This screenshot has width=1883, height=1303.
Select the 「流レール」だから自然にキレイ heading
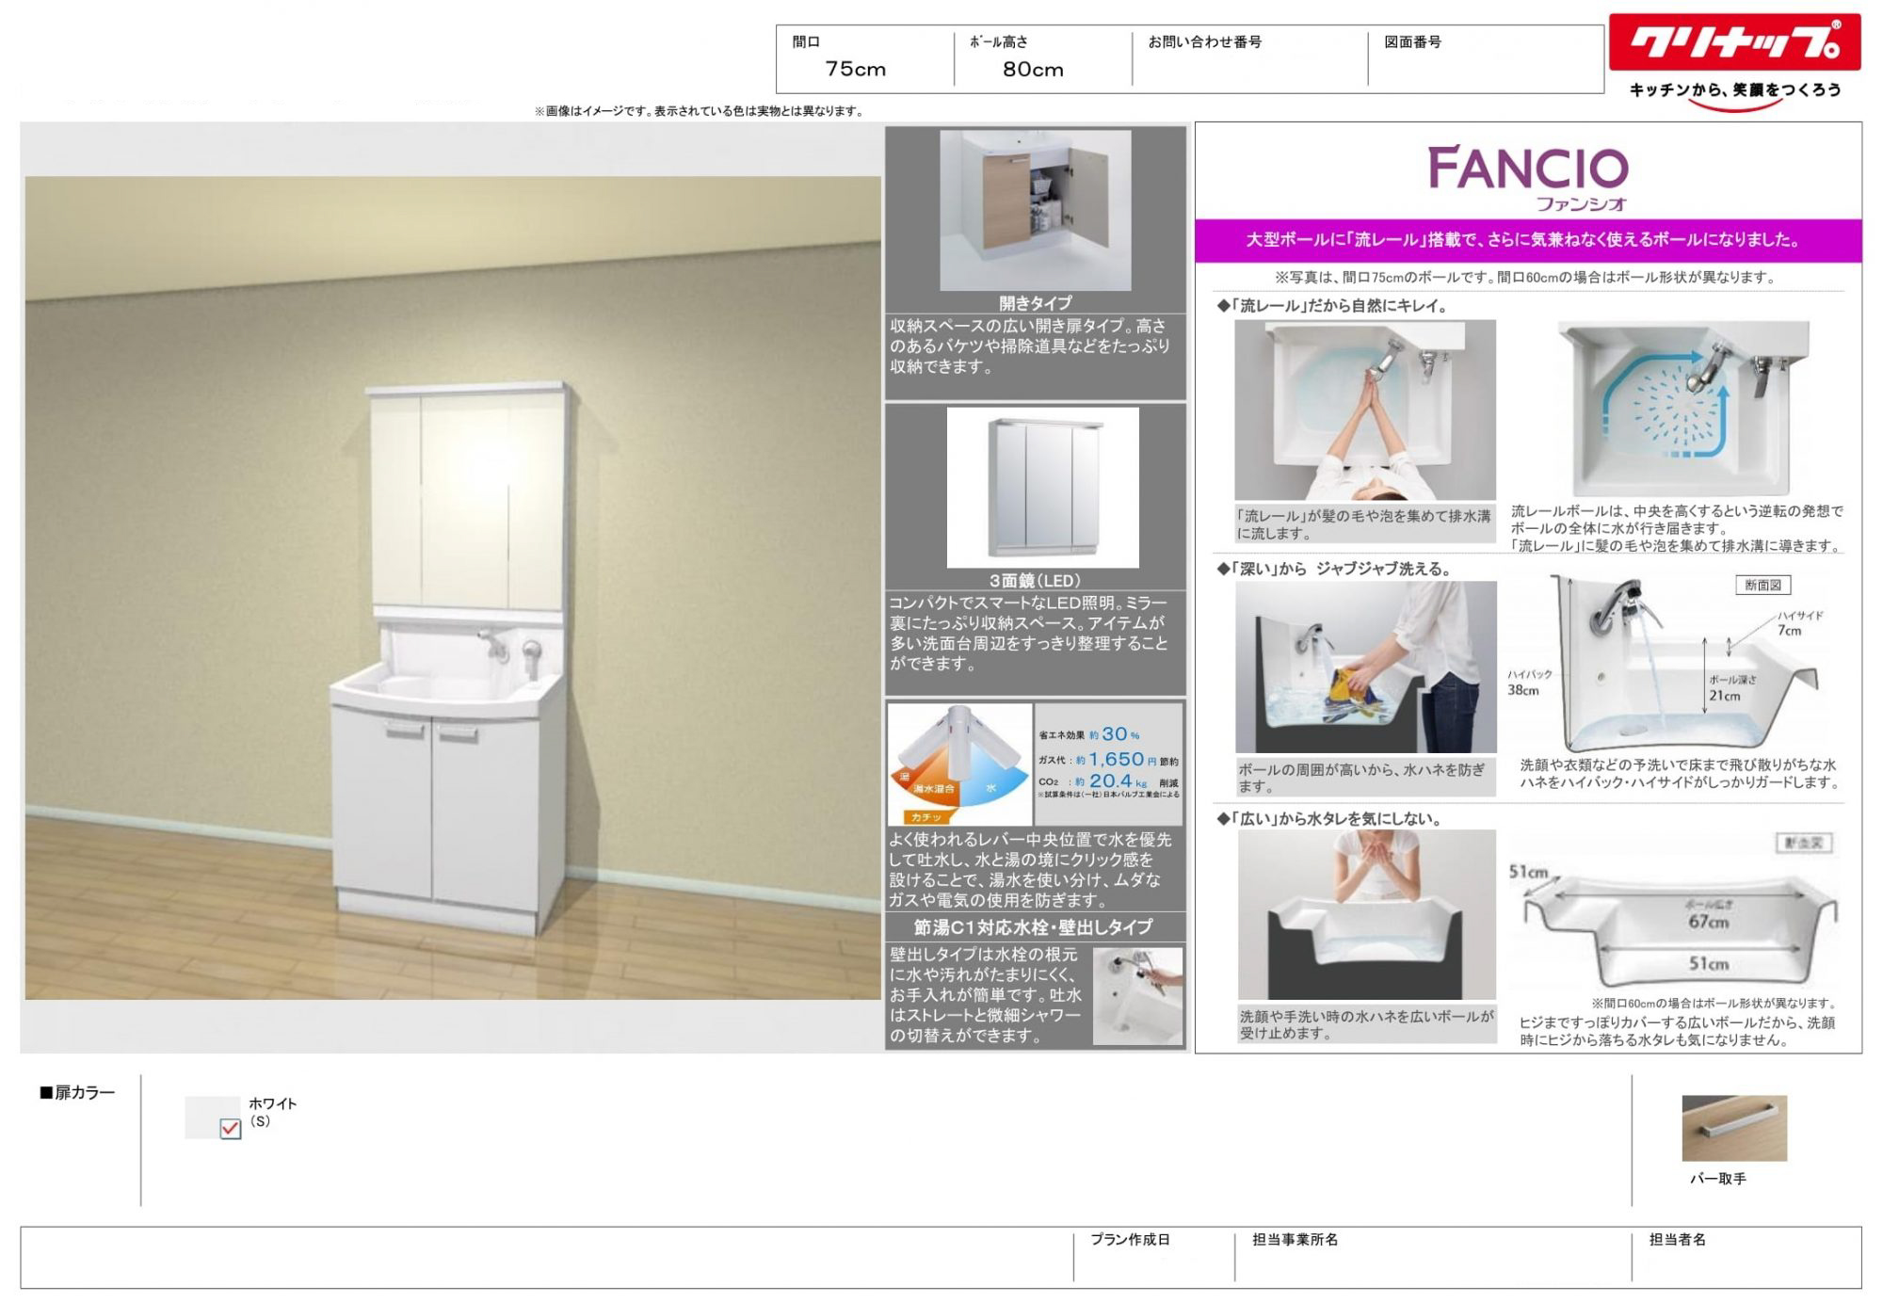[1332, 306]
